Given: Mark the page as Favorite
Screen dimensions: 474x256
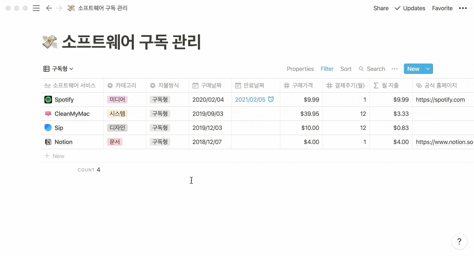Looking at the screenshot, I should [x=442, y=8].
